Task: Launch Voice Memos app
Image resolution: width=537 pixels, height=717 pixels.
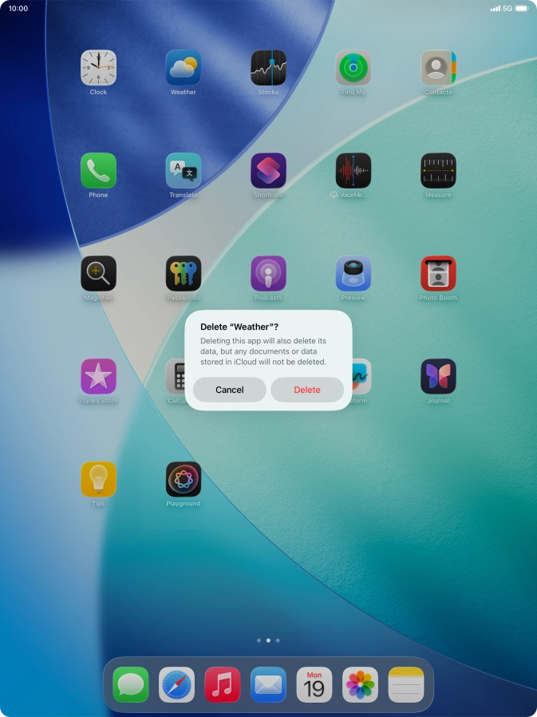Action: tap(353, 171)
